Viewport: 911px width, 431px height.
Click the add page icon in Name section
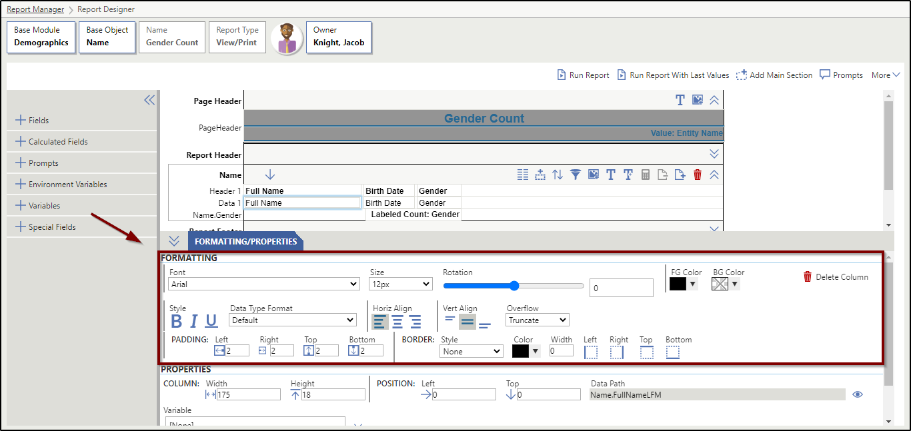(680, 175)
